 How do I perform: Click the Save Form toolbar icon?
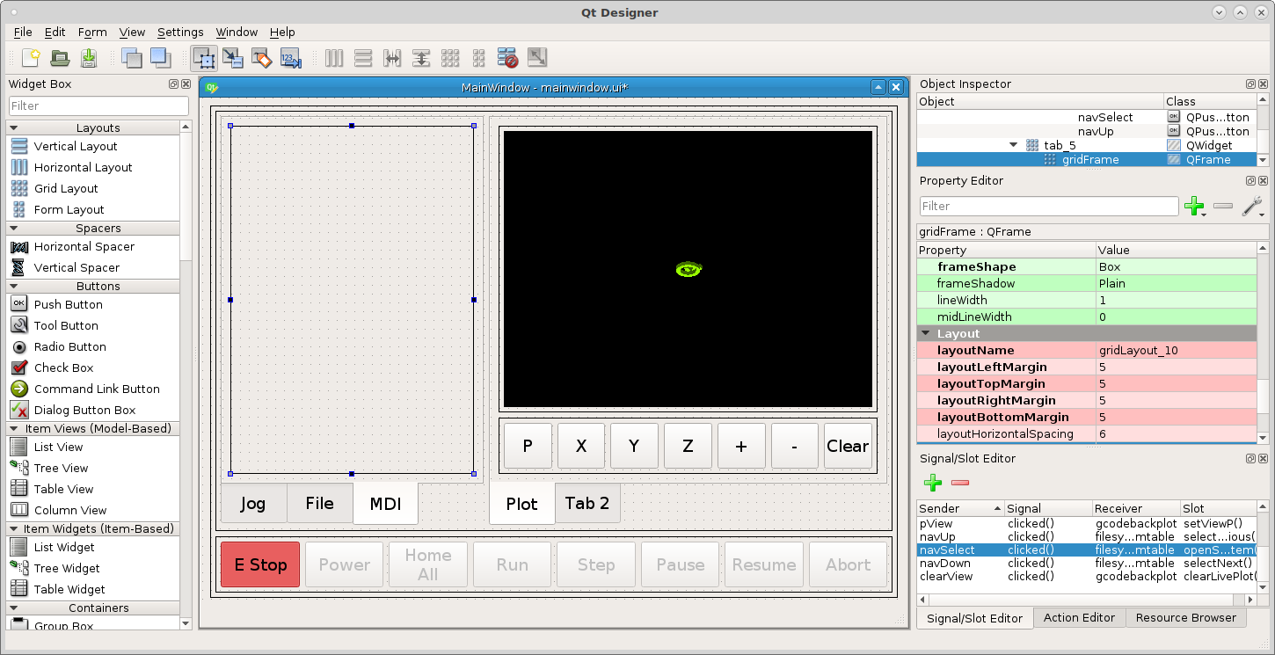point(89,58)
